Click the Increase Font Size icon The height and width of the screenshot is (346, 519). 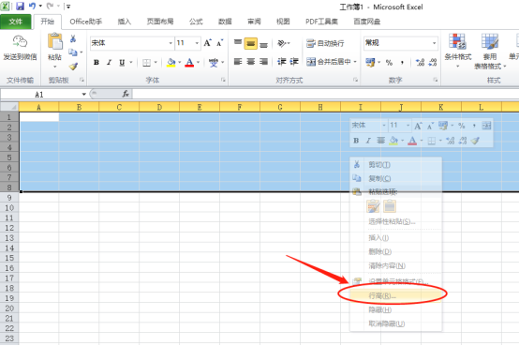click(x=208, y=43)
